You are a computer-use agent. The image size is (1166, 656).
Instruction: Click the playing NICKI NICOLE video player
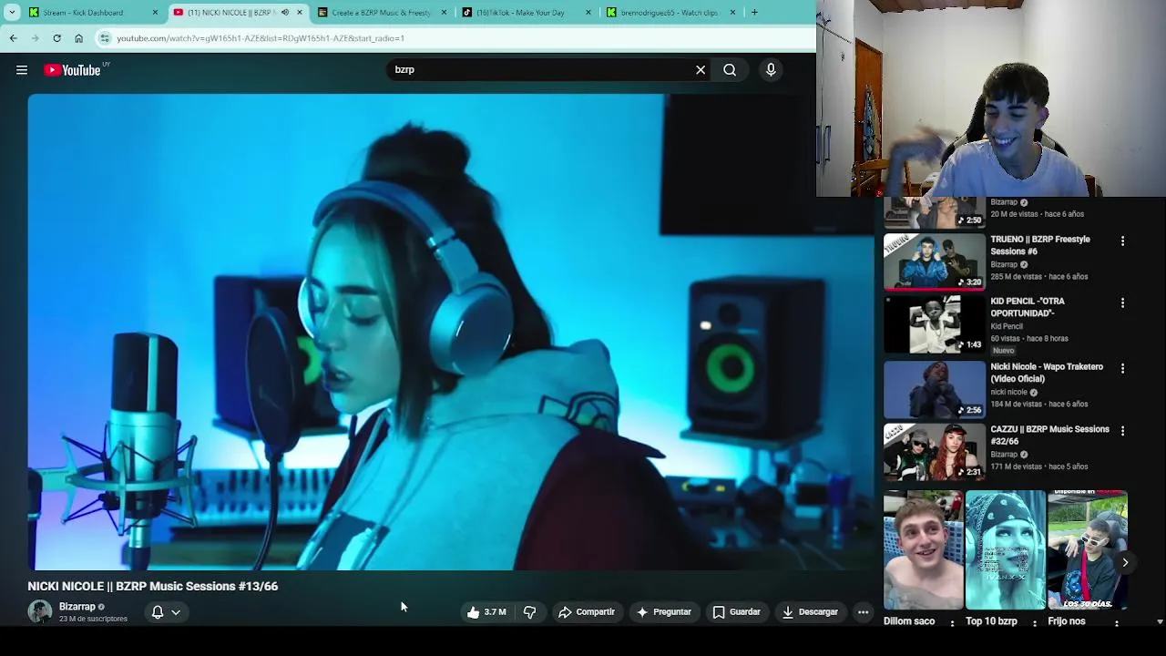(x=451, y=332)
